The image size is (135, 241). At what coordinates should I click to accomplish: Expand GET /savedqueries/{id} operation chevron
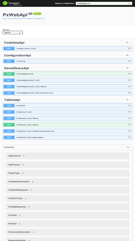click(x=129, y=80)
